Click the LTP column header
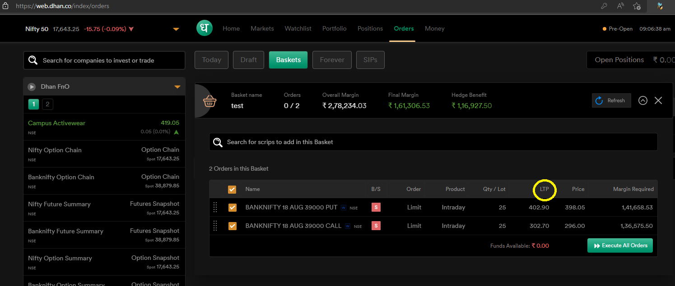This screenshot has width=675, height=286. point(545,189)
